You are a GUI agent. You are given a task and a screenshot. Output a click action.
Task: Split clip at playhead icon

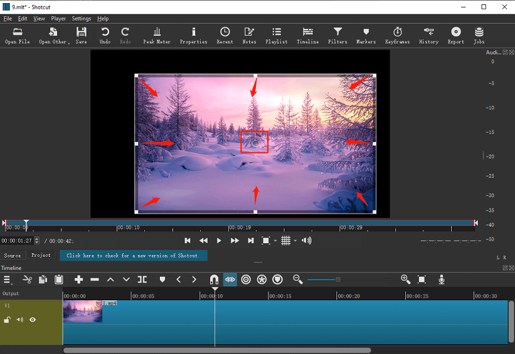[x=142, y=280]
